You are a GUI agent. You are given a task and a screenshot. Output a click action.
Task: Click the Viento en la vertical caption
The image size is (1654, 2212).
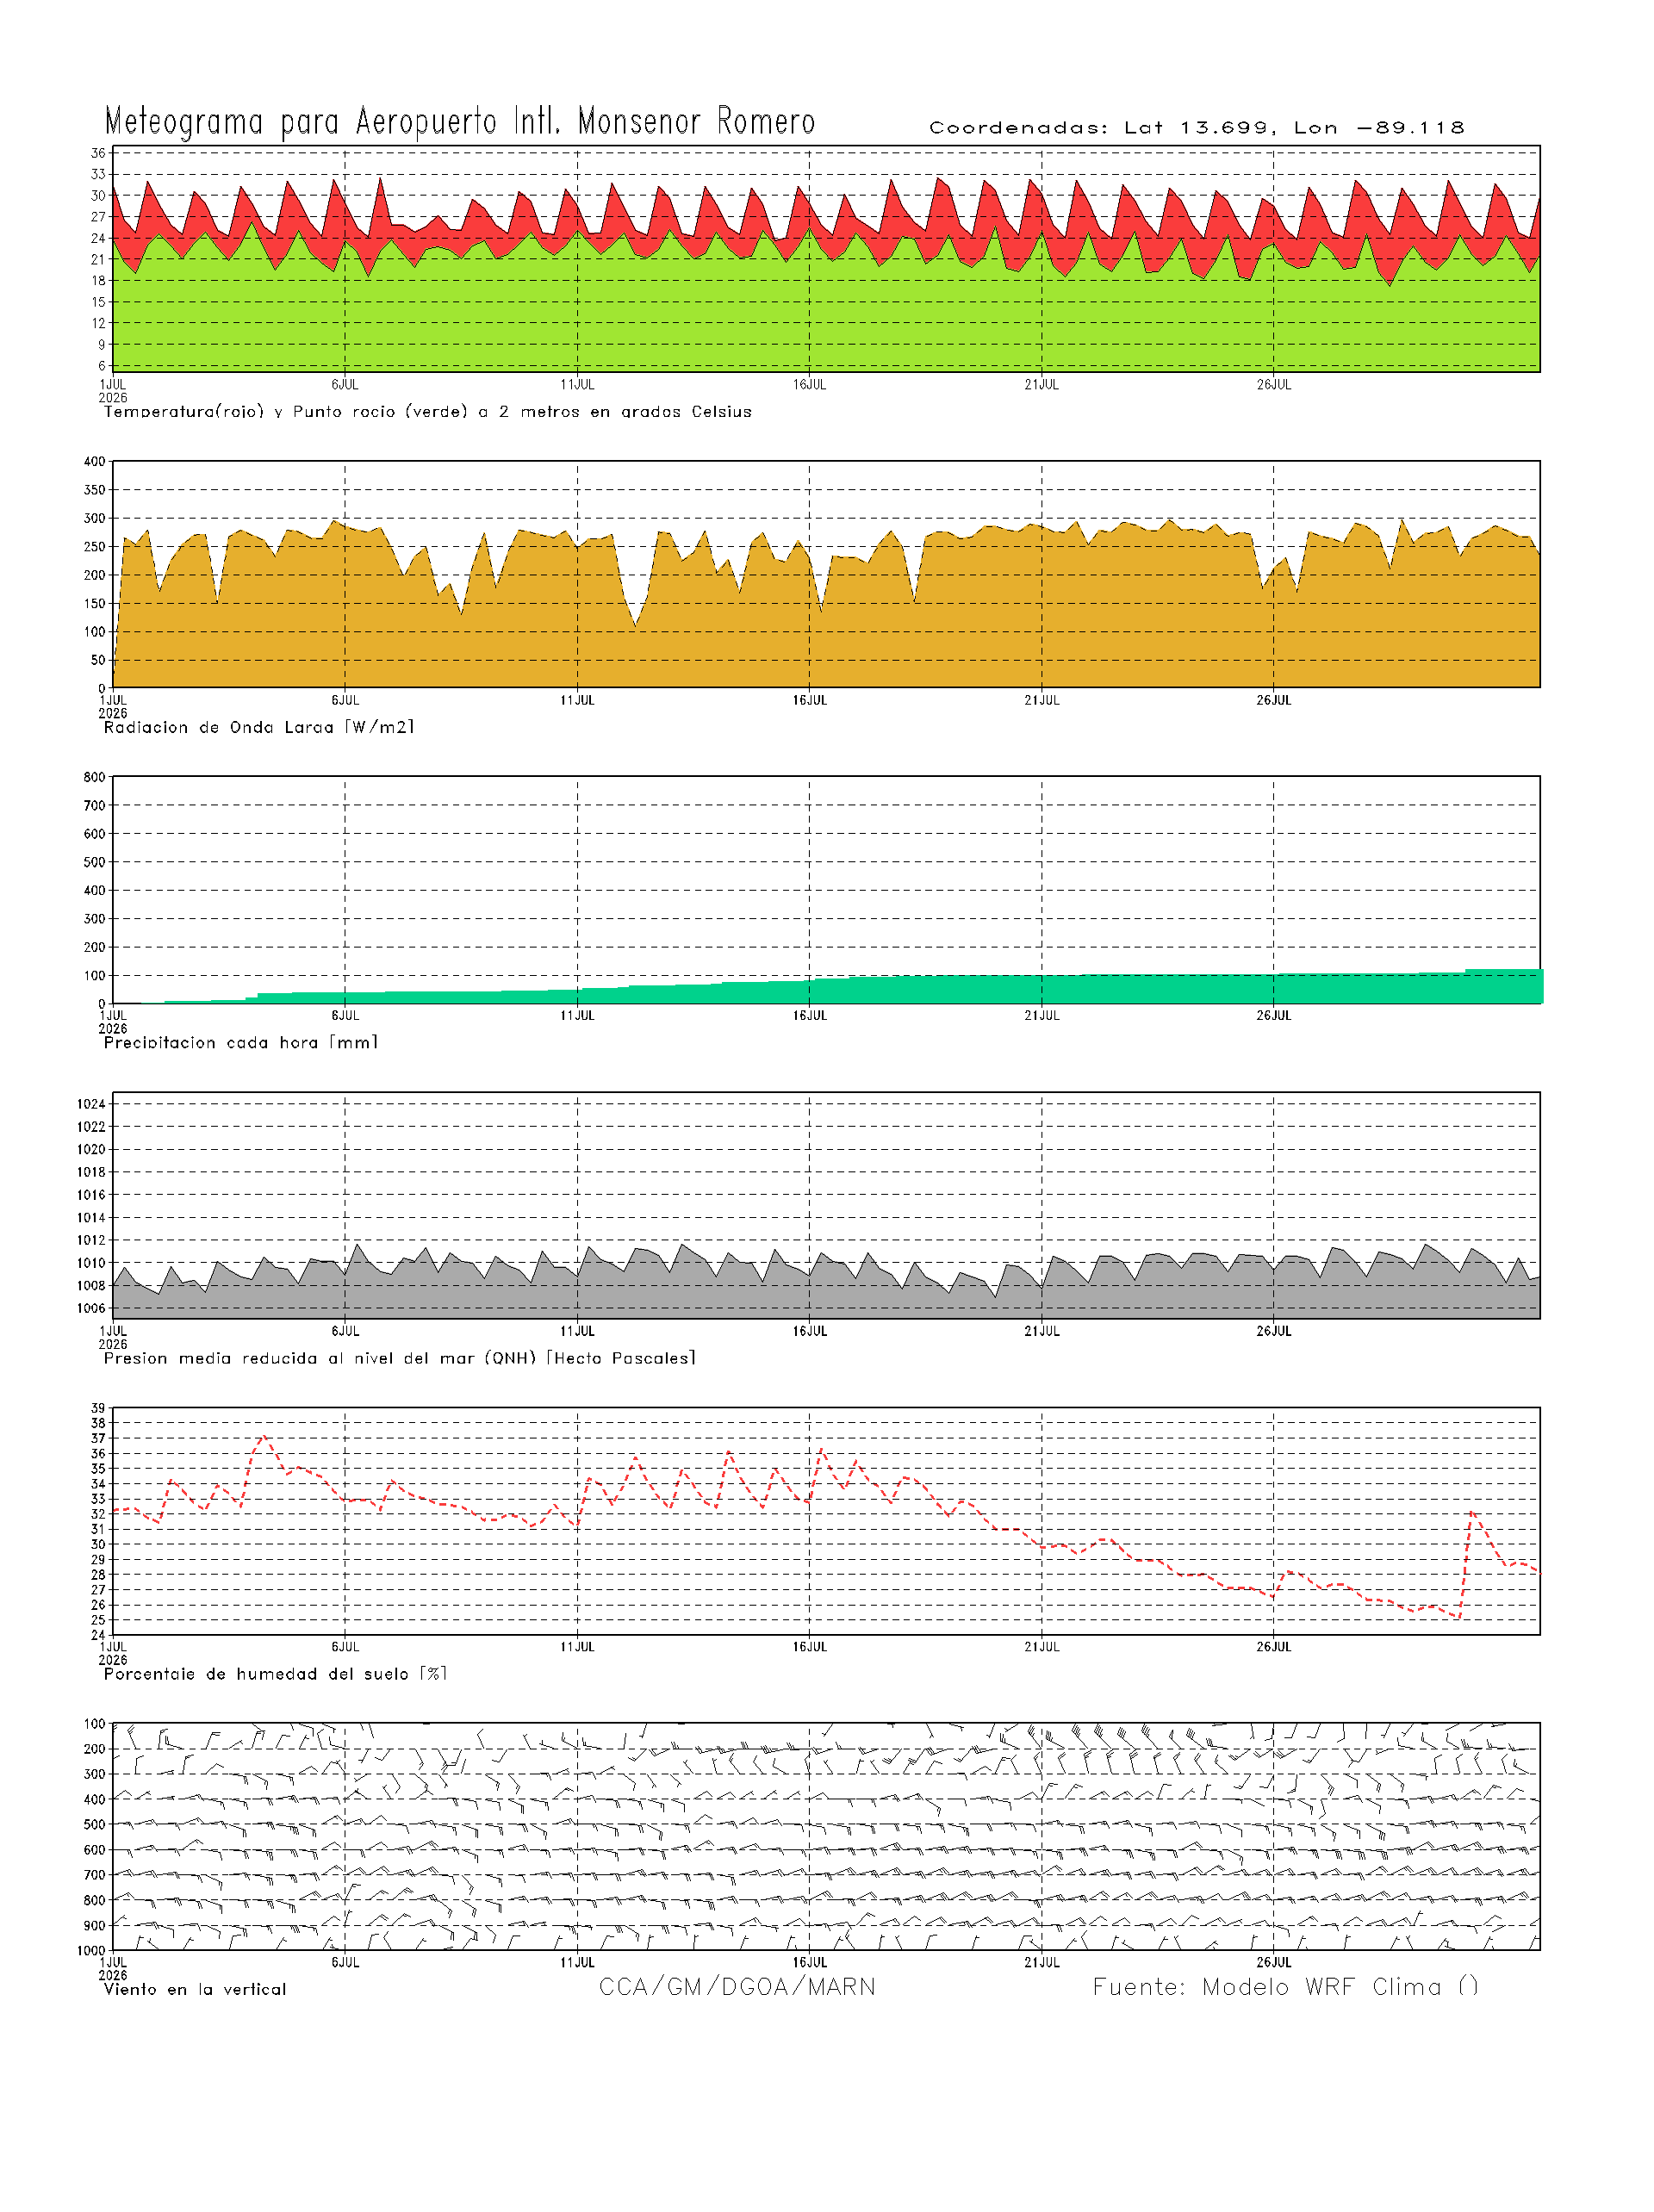195,1989
